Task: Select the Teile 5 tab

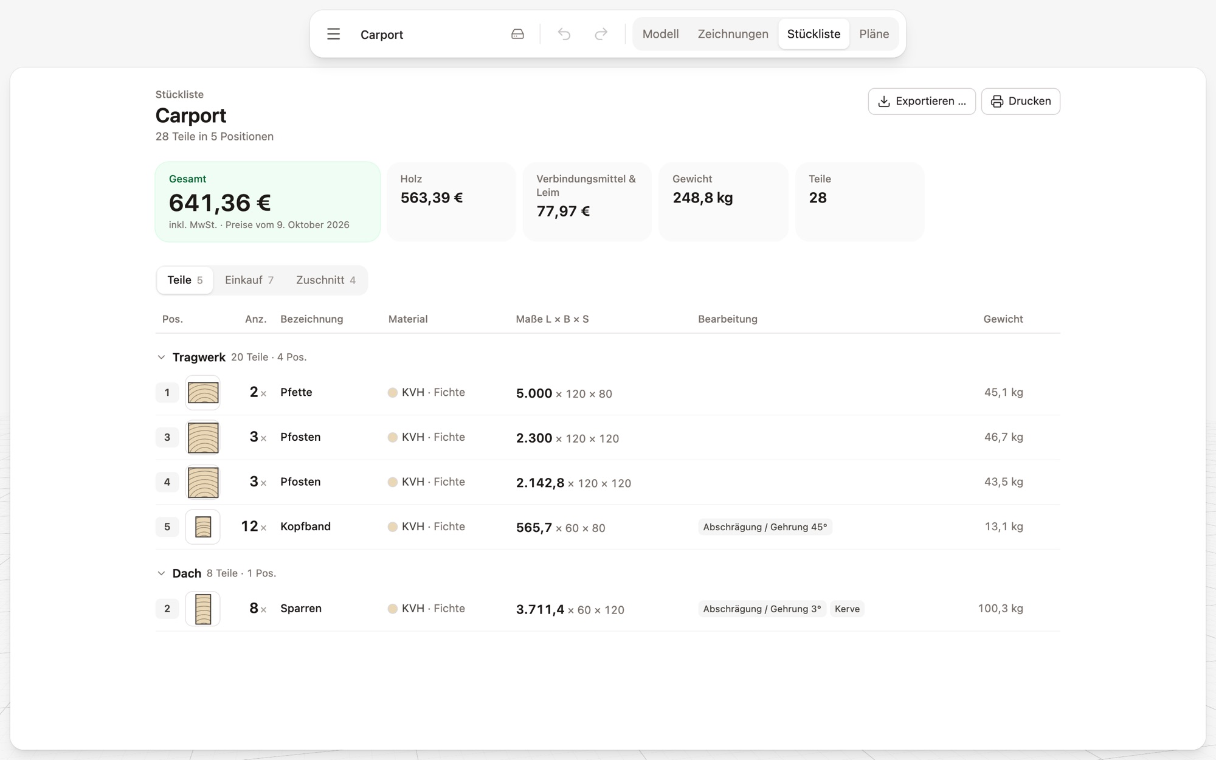Action: pyautogui.click(x=185, y=280)
